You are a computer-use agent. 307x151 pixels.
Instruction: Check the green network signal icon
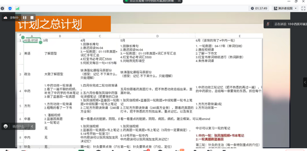pos(17,9)
